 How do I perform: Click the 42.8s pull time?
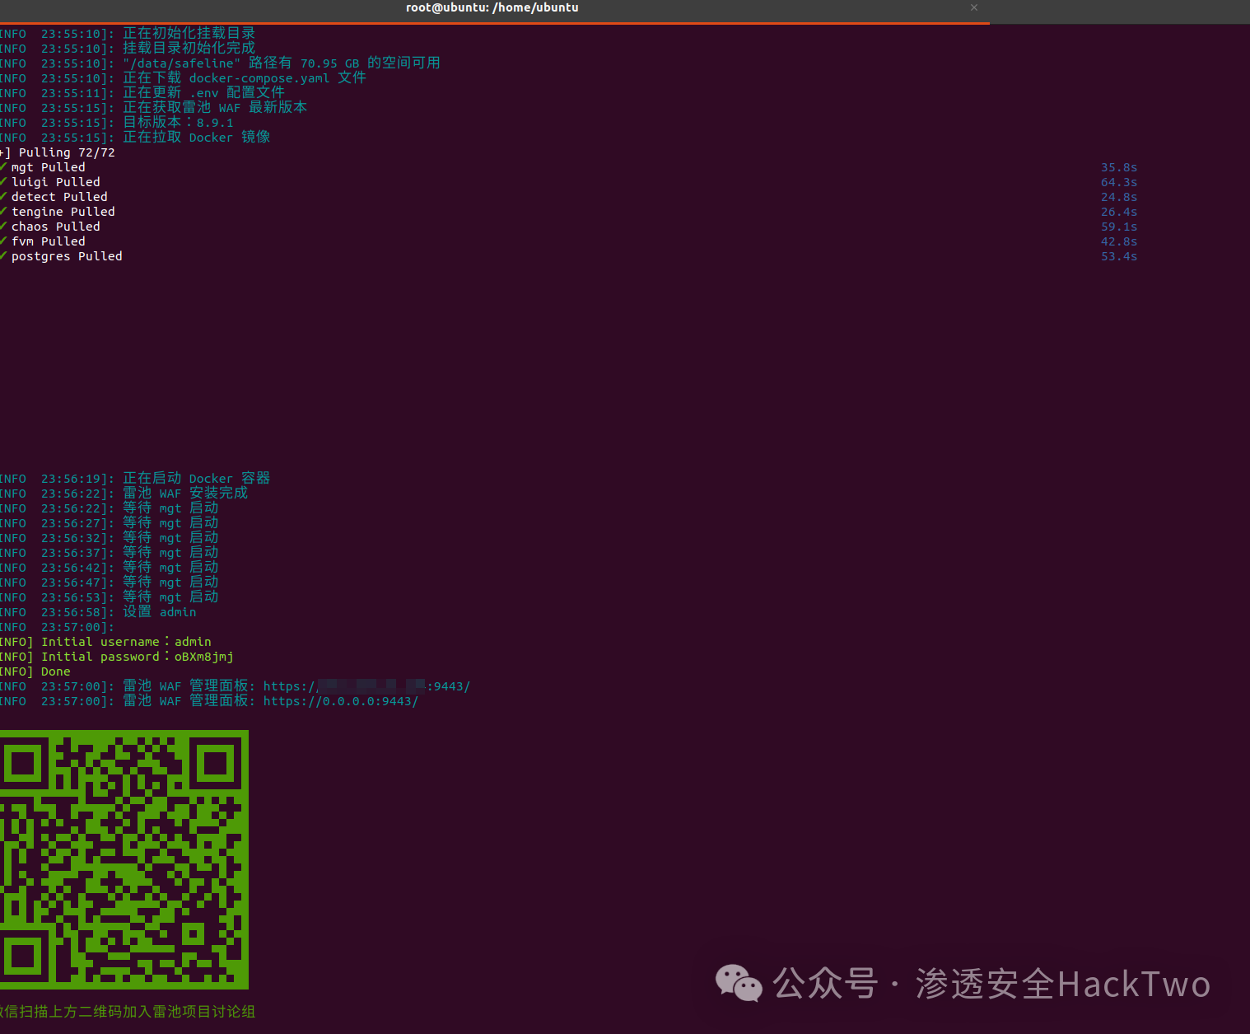point(1119,241)
